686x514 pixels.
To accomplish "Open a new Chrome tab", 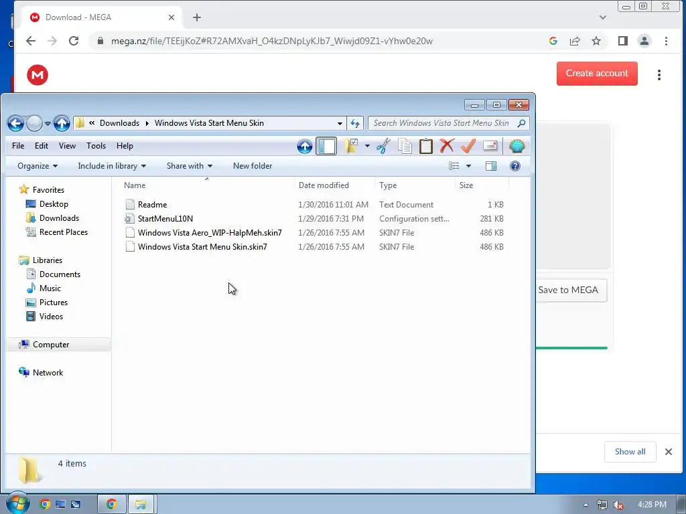I will (x=197, y=17).
